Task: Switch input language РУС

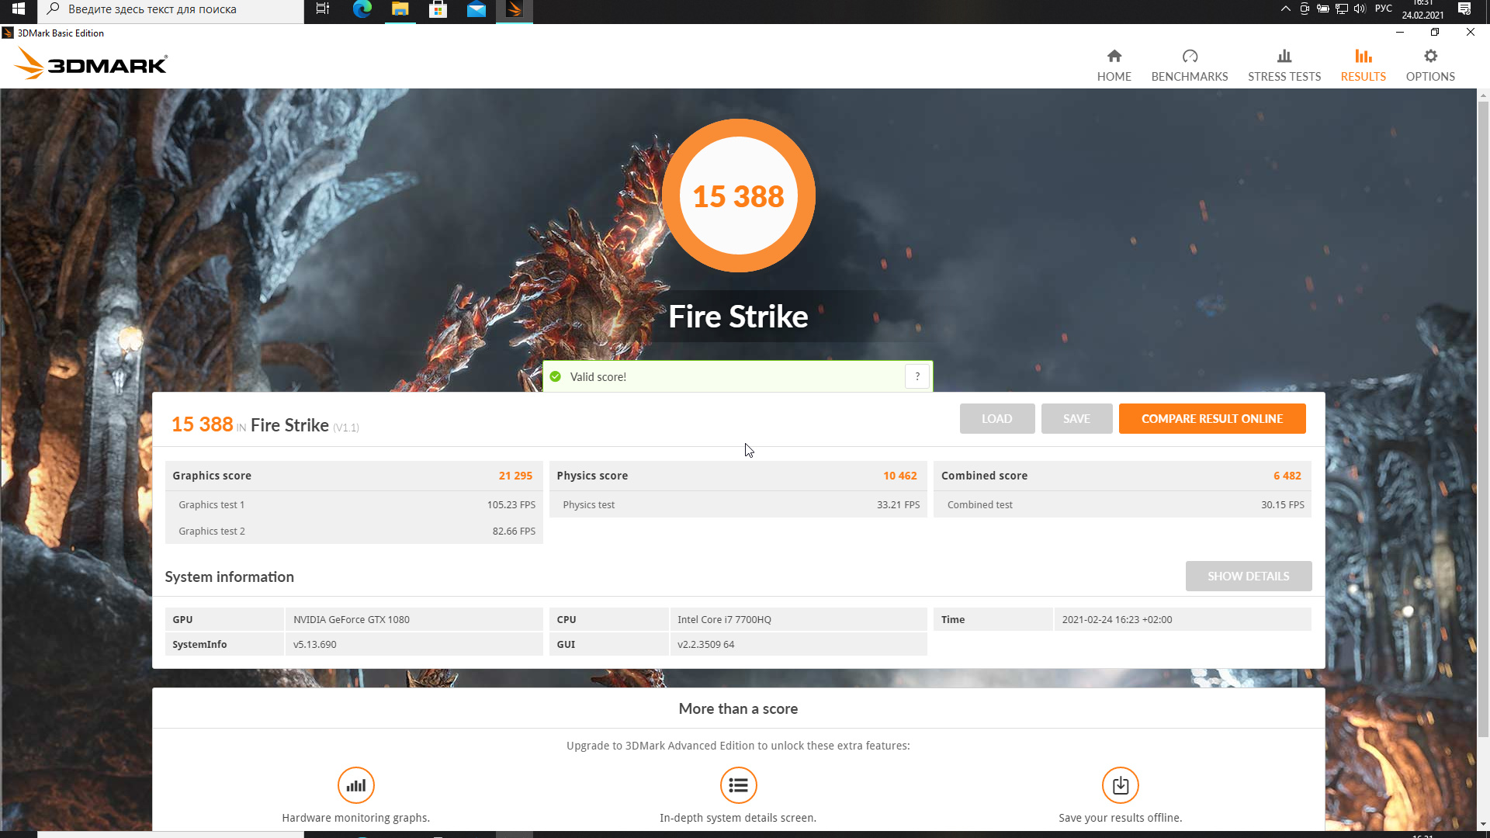Action: click(x=1383, y=9)
